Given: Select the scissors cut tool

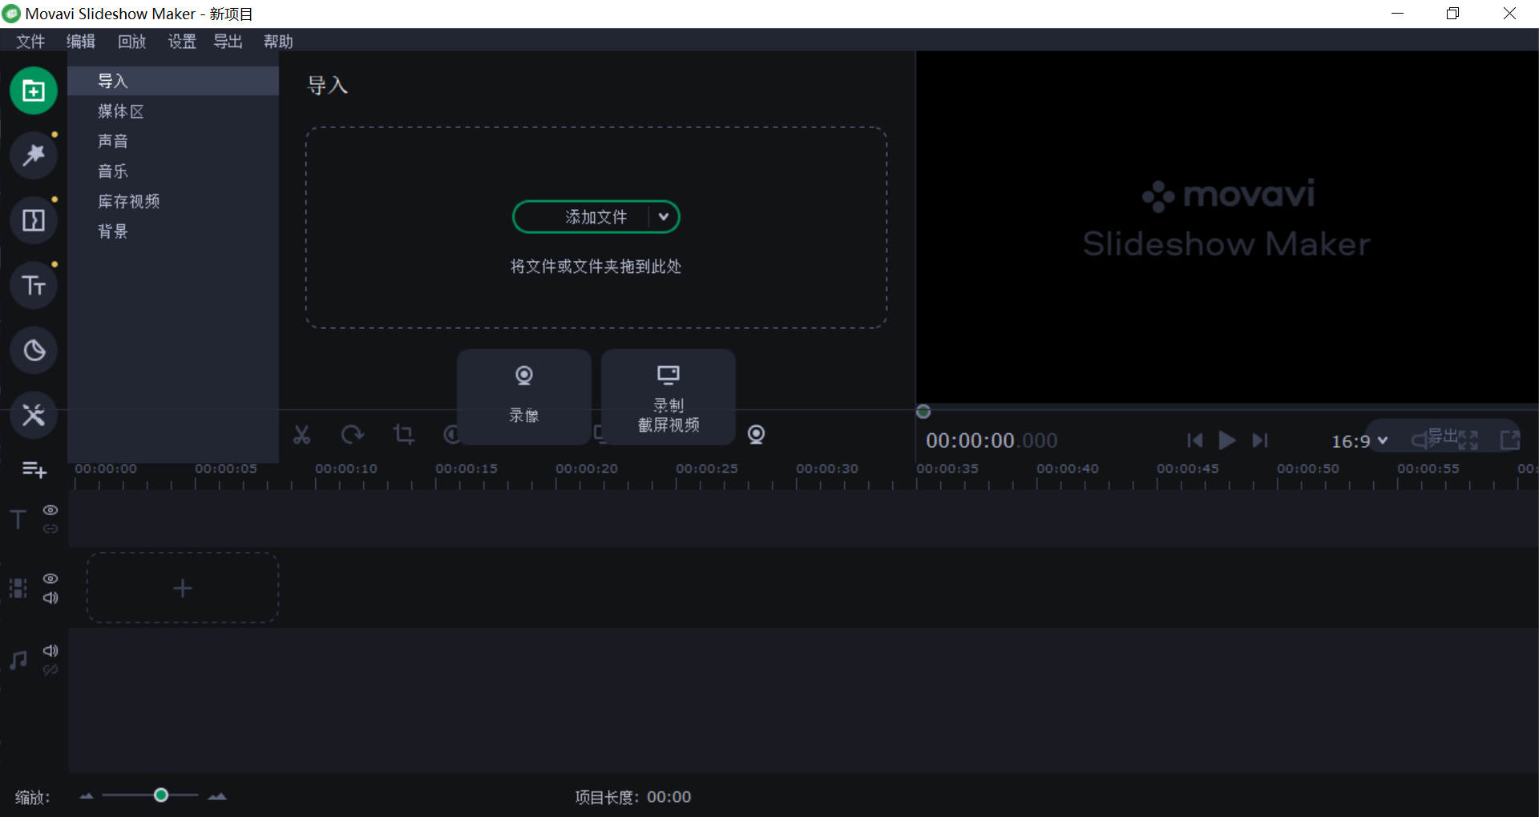Looking at the screenshot, I should [x=301, y=435].
